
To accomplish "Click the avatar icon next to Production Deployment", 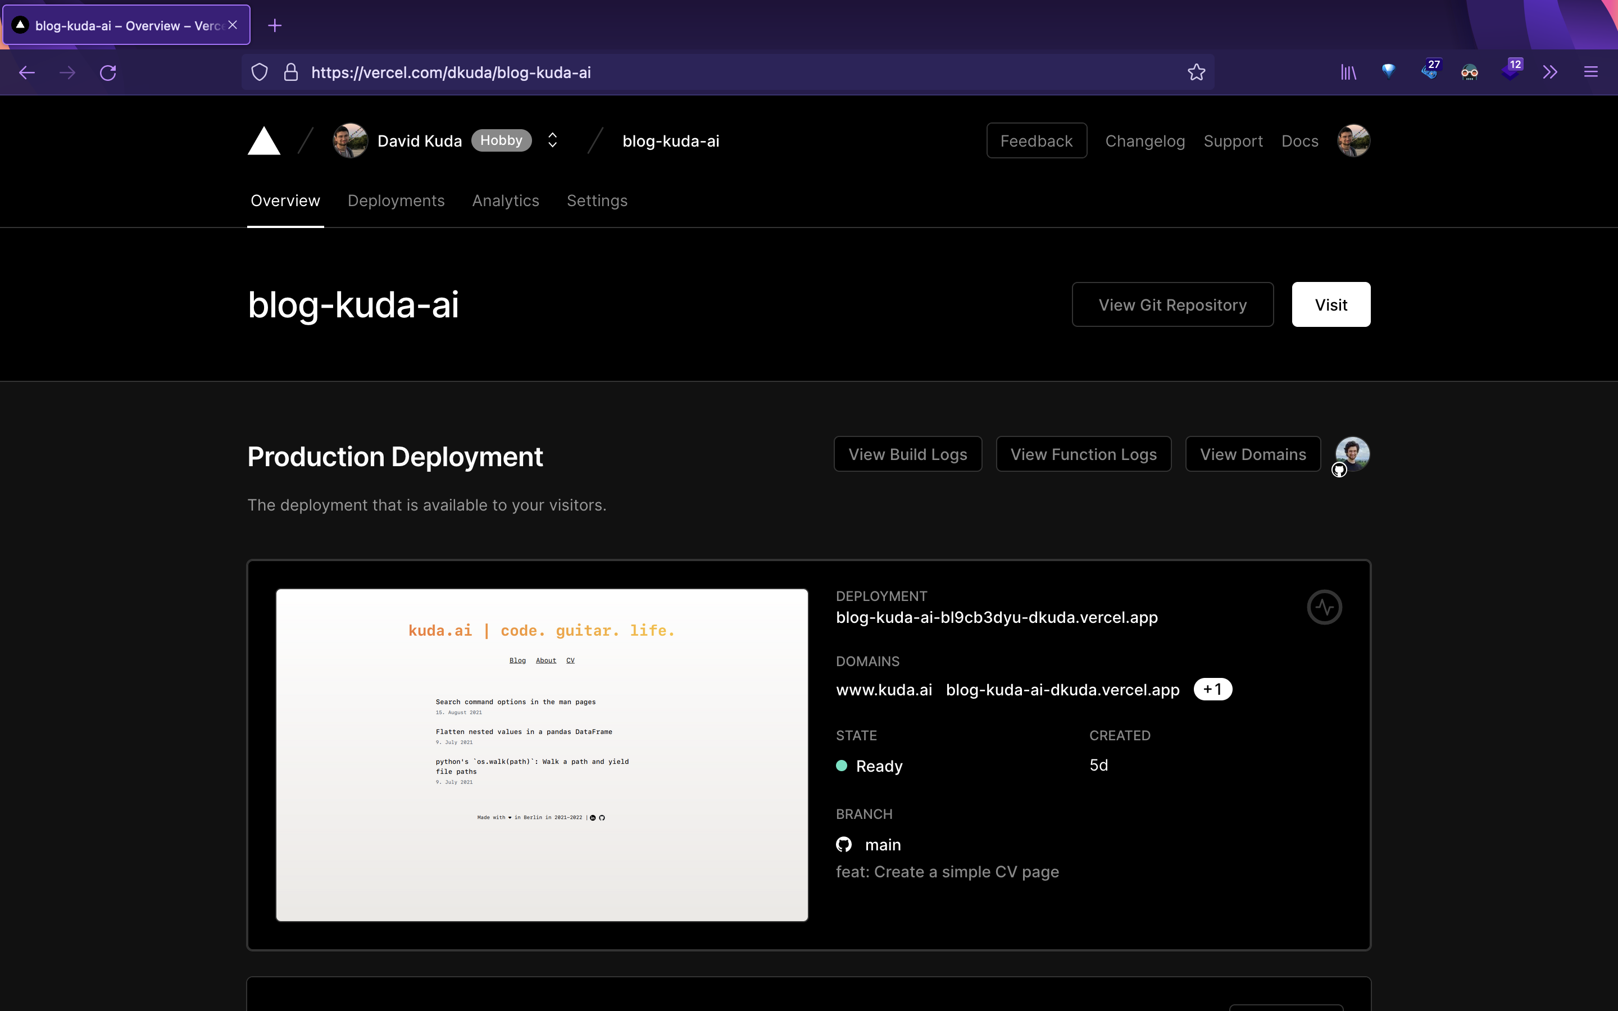I will coord(1351,454).
